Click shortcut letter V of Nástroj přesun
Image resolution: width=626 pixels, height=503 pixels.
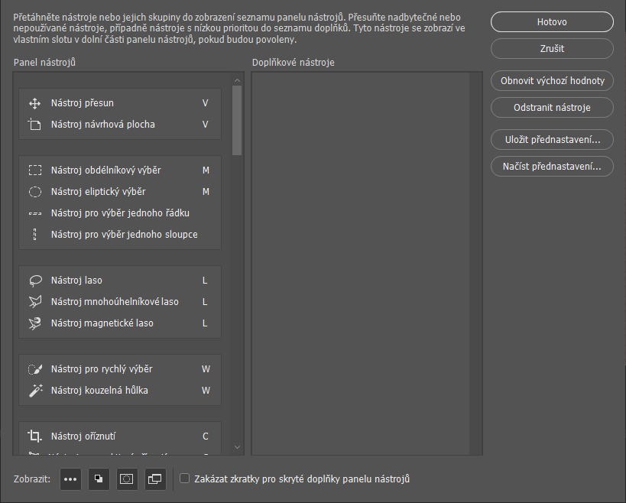205,103
